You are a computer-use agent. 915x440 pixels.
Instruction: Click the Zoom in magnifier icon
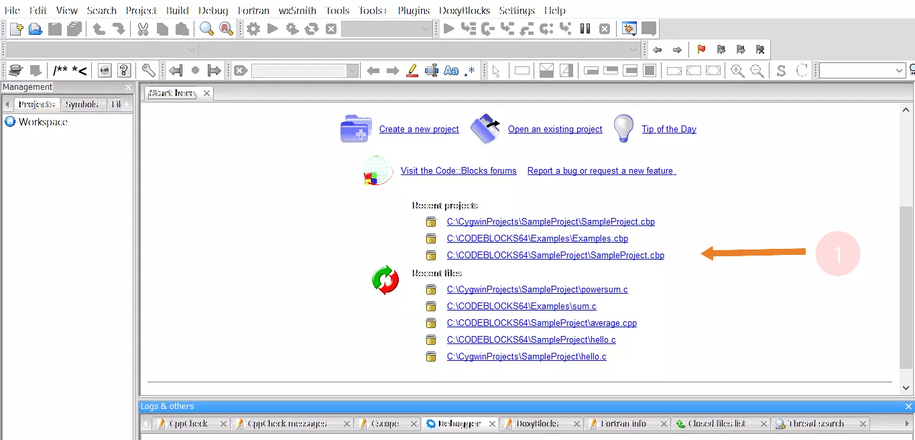point(737,70)
